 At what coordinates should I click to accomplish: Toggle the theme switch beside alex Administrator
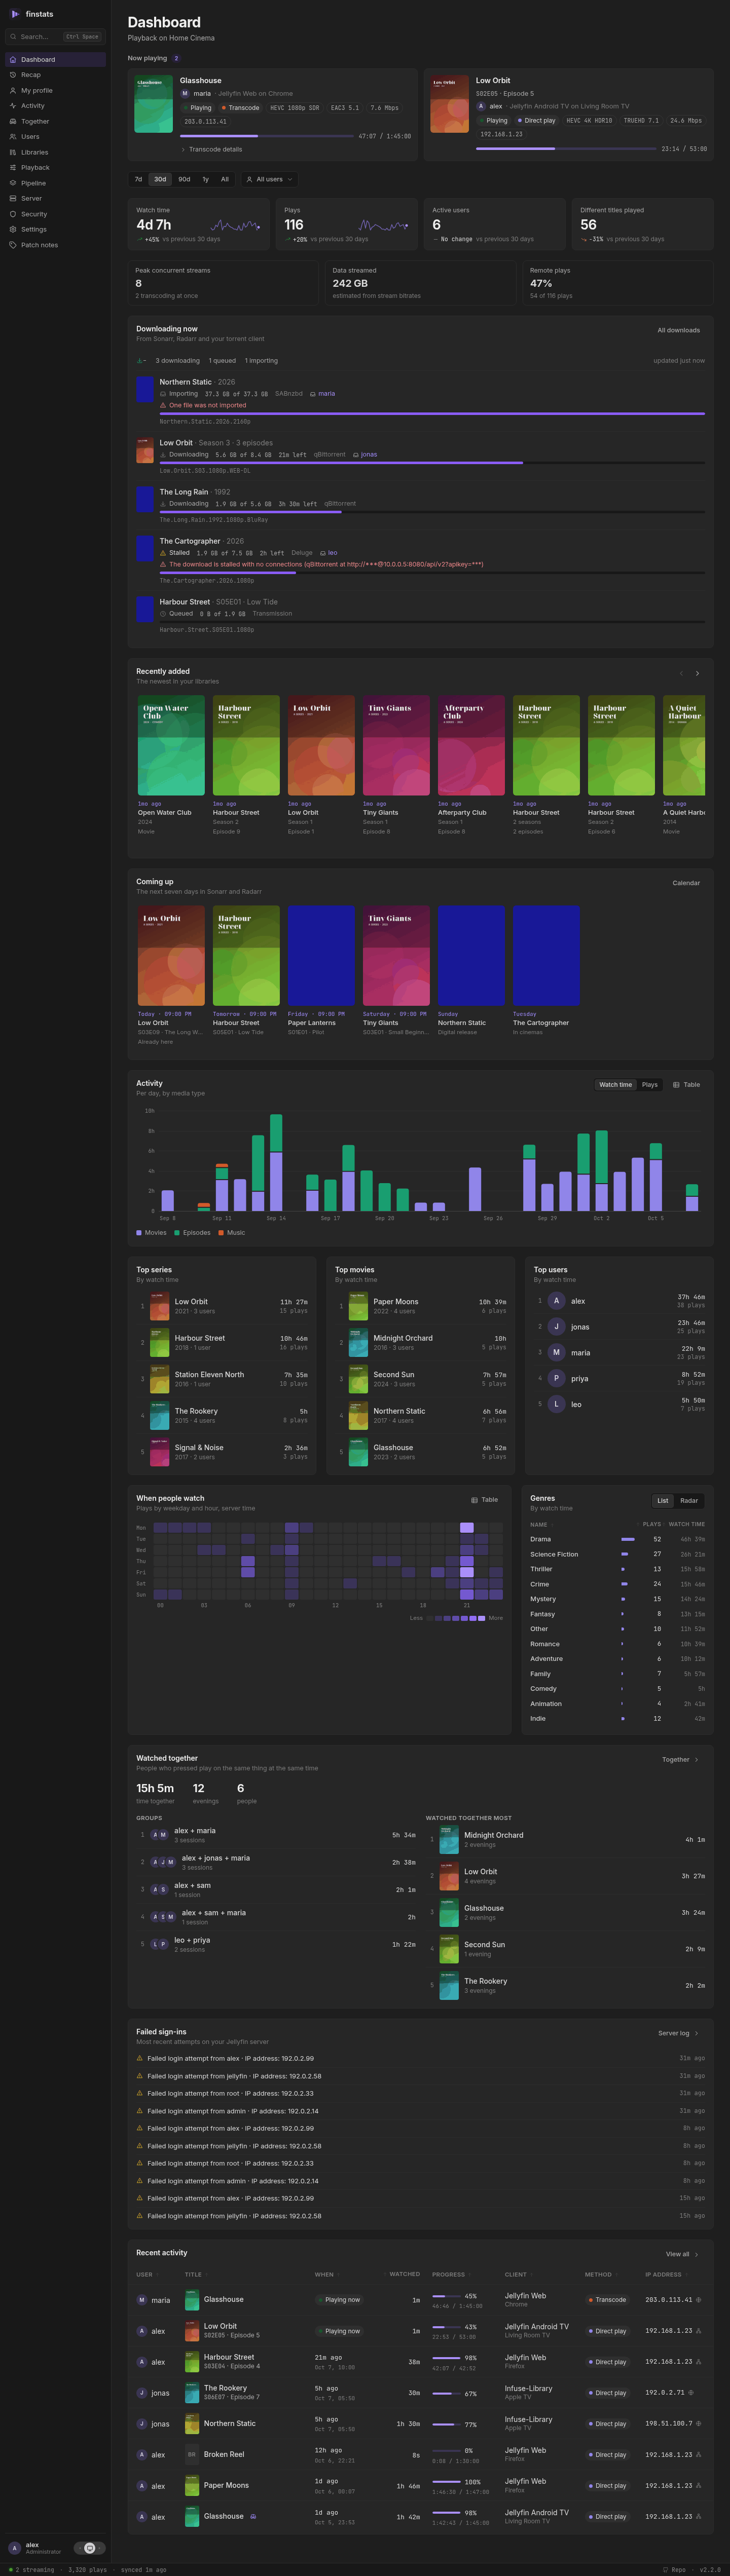(x=90, y=2548)
